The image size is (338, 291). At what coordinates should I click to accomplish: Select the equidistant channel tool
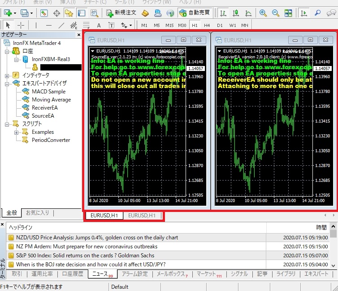[x=74, y=26]
